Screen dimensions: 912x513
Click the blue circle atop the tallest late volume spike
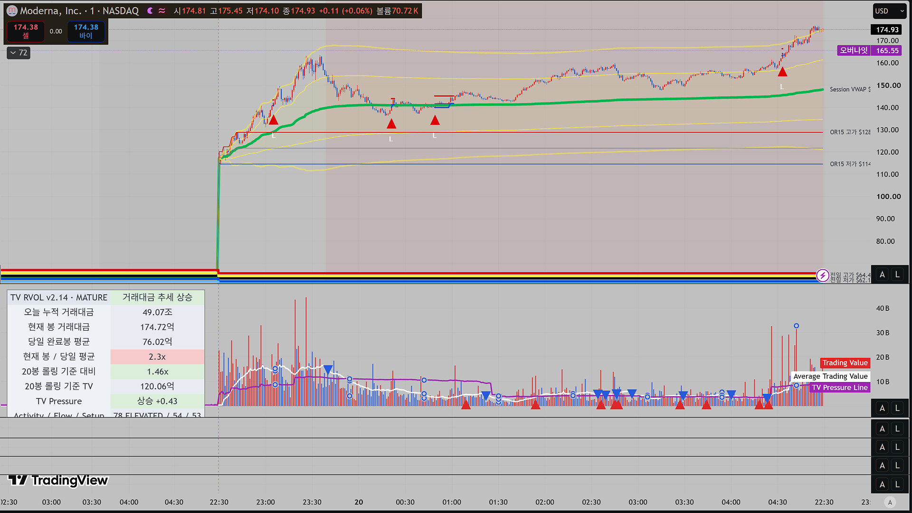(796, 326)
